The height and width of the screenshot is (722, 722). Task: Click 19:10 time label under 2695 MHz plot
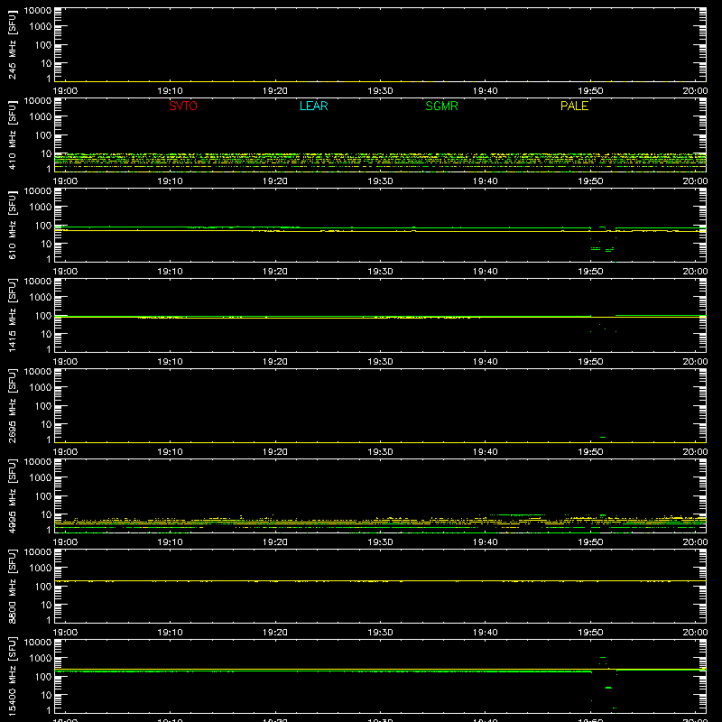point(171,452)
